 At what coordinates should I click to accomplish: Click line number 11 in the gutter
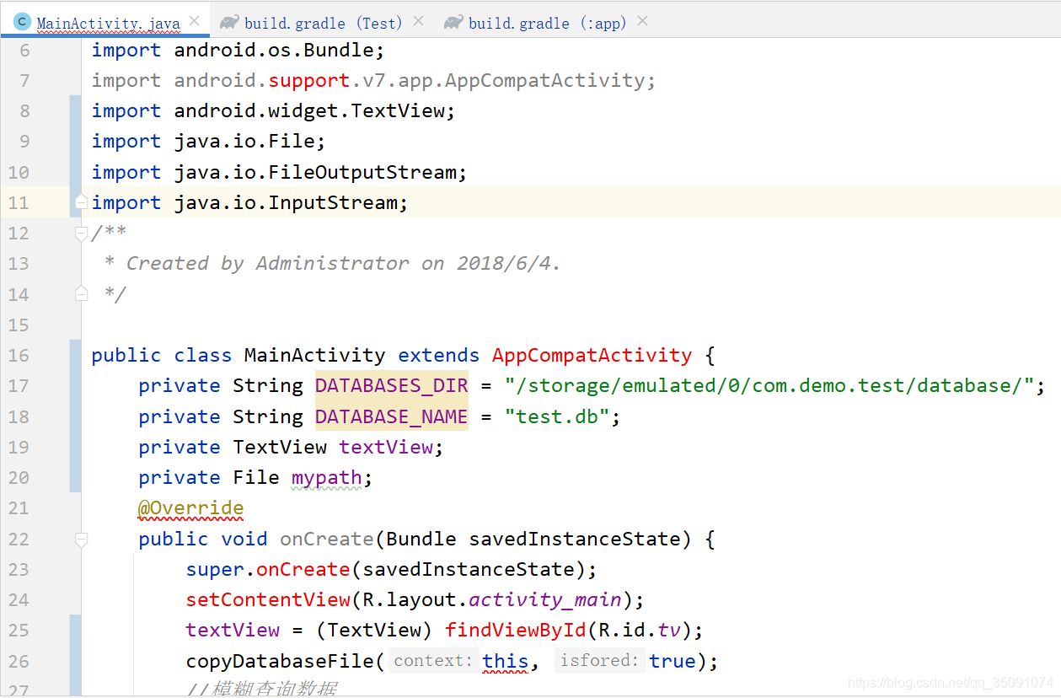tap(19, 202)
